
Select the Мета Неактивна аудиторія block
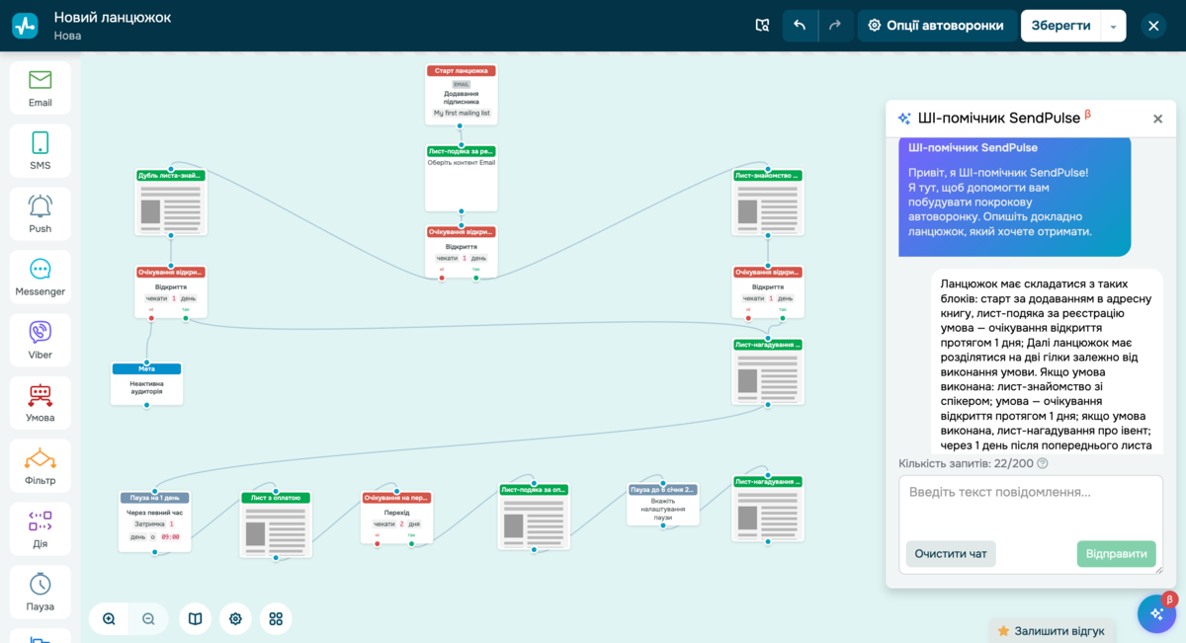(146, 383)
